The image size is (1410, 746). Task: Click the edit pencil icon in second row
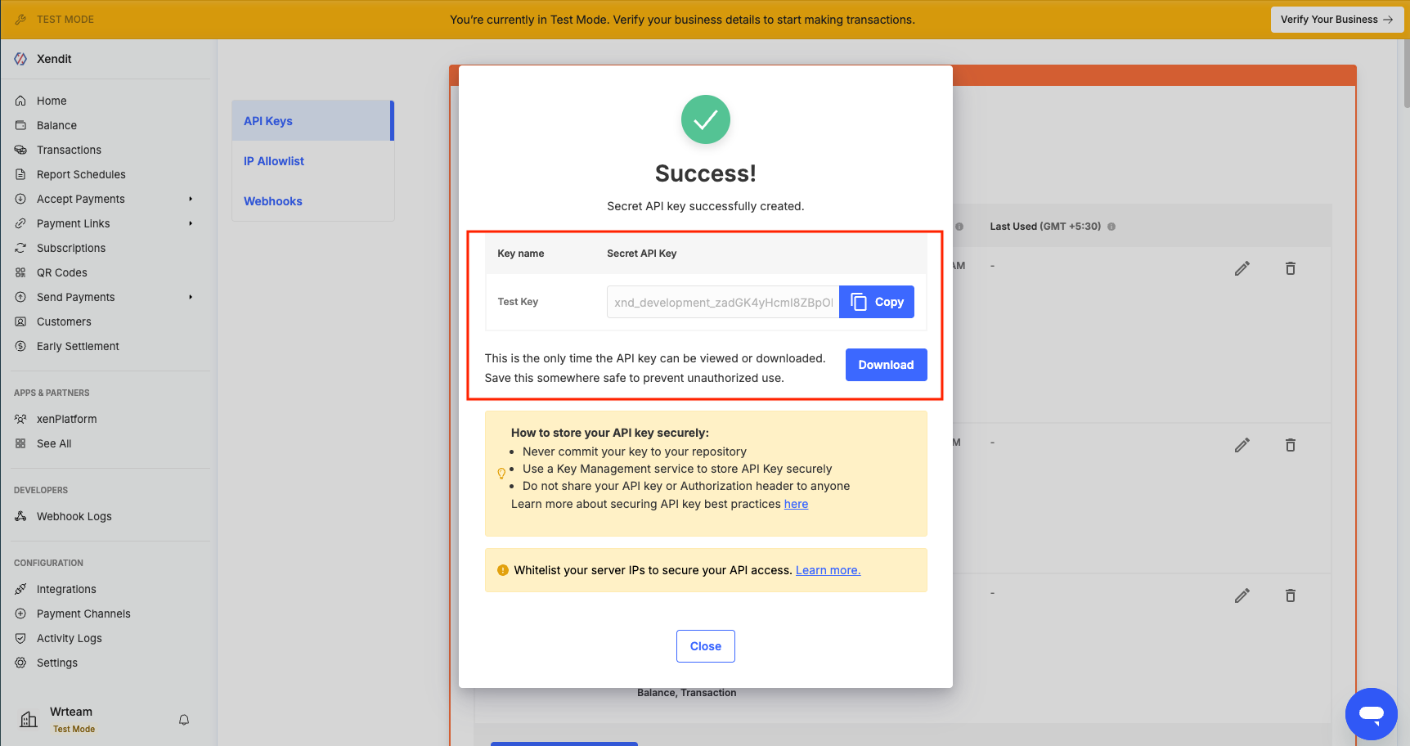(x=1242, y=445)
